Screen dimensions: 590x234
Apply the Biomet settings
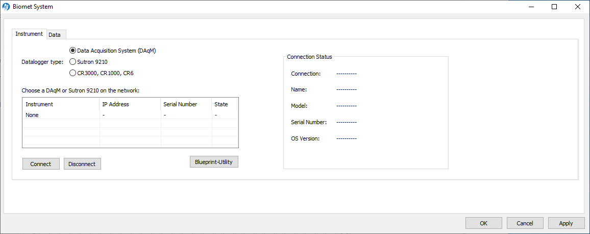(x=566, y=223)
